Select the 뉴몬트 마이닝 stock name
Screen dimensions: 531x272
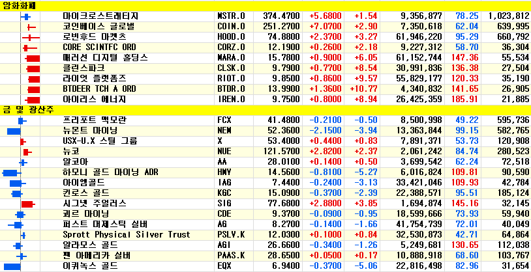tap(90, 130)
